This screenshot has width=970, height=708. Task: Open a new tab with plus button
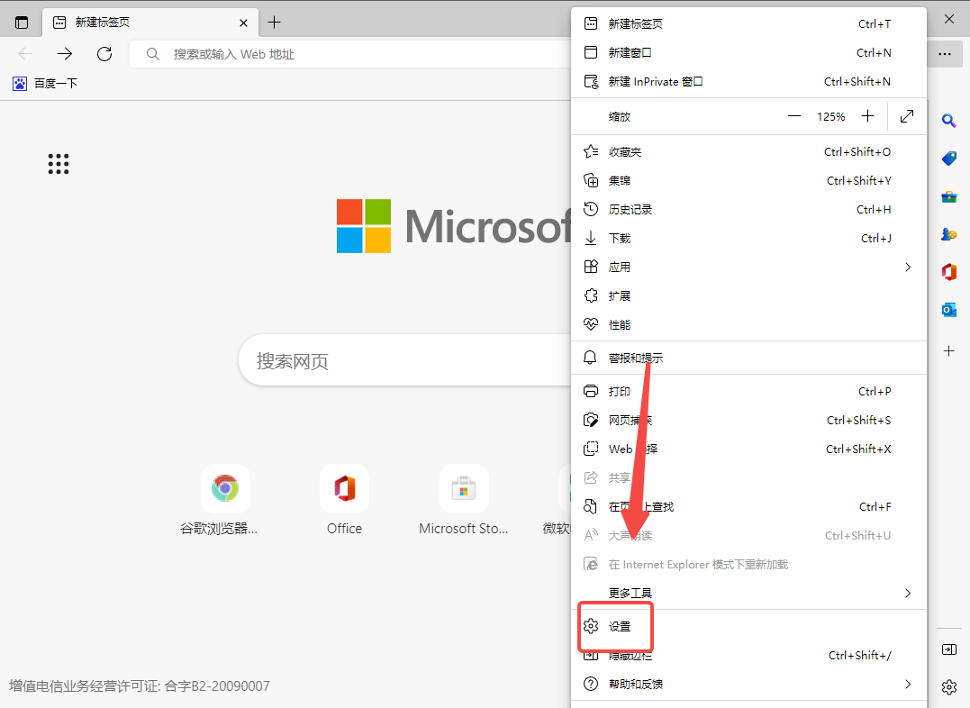coord(274,23)
